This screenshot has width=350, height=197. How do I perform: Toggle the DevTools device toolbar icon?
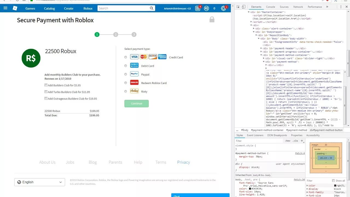click(244, 7)
